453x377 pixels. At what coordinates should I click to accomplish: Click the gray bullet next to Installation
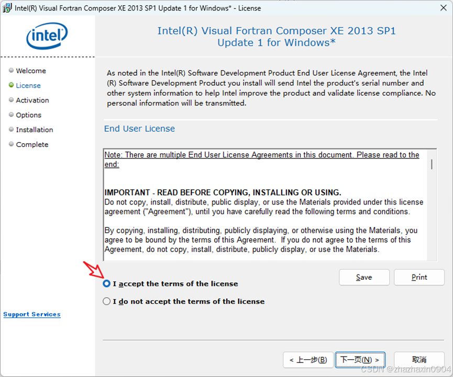(12, 129)
